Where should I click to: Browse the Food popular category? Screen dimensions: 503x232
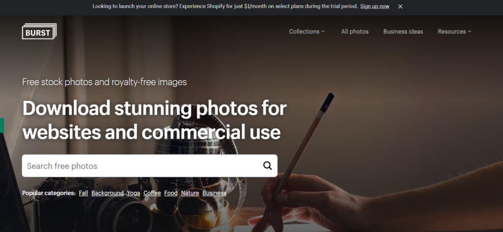coord(171,193)
